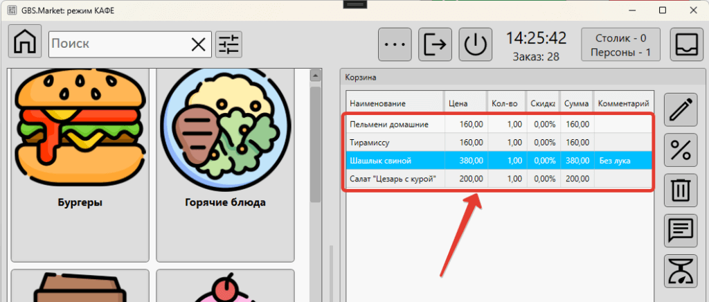Viewport: 709px width, 302px height.
Task: Open the Горячие блюда category tile
Action: (x=225, y=165)
